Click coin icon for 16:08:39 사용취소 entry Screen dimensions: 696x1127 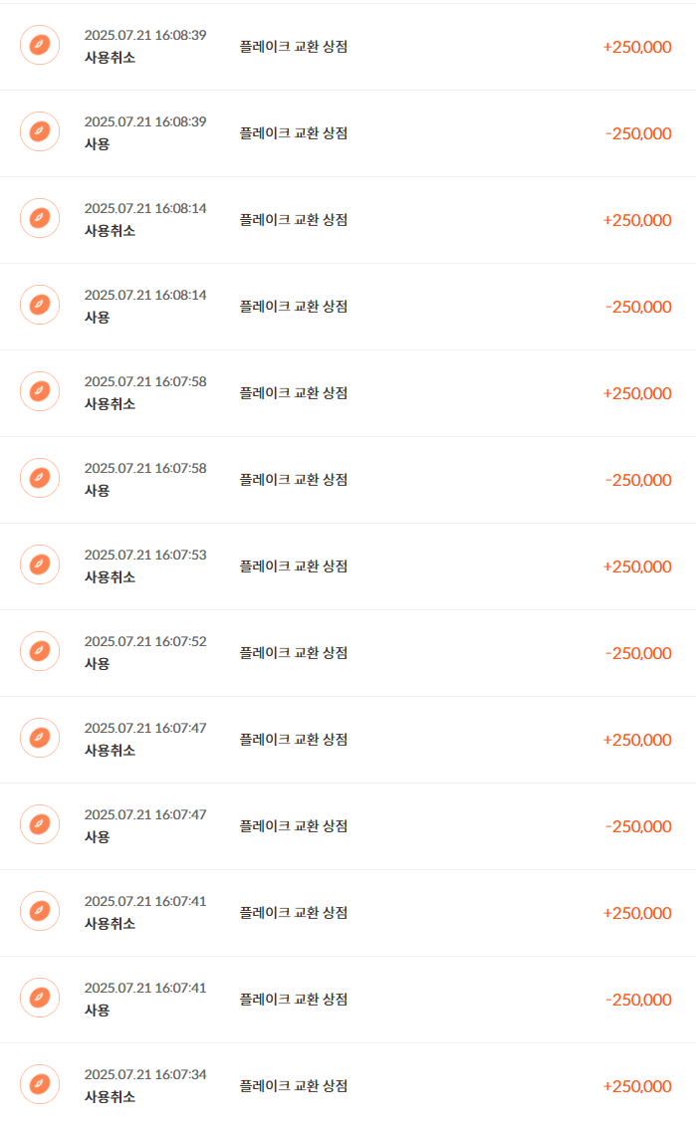(x=40, y=45)
